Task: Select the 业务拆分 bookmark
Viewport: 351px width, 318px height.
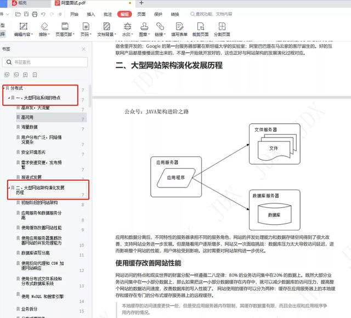Action: (29, 309)
